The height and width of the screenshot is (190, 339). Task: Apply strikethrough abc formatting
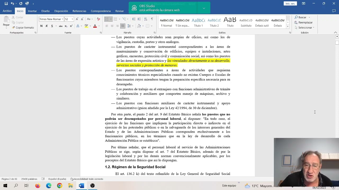(x=61, y=26)
